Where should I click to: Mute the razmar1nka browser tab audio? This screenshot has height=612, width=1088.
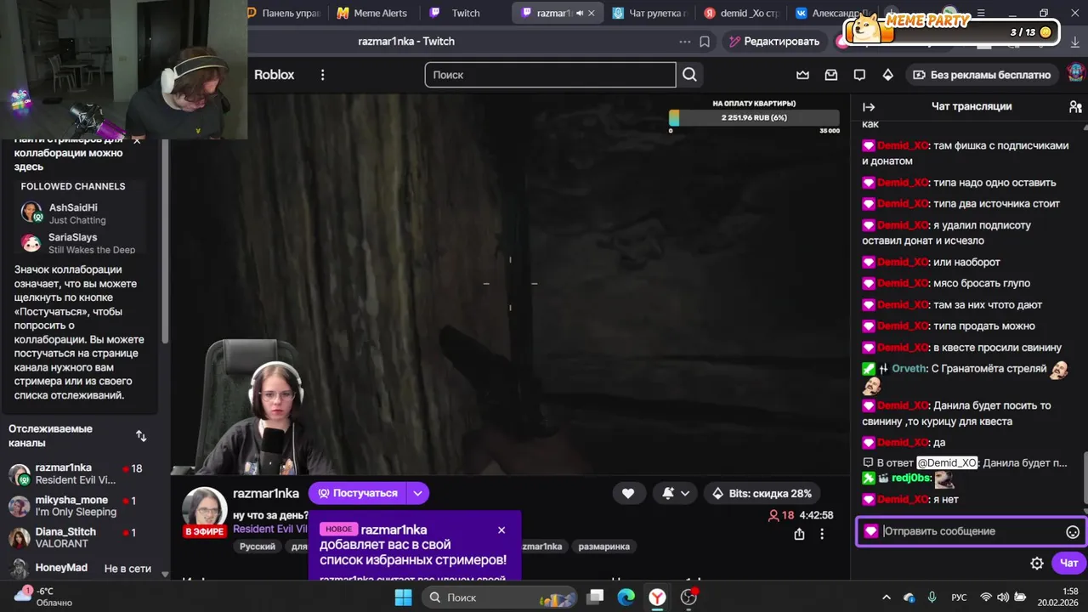(x=578, y=13)
